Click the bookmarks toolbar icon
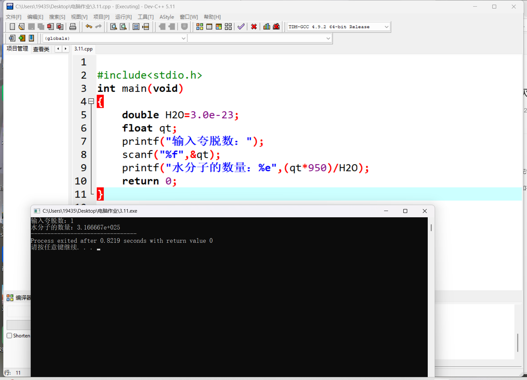 click(x=31, y=38)
